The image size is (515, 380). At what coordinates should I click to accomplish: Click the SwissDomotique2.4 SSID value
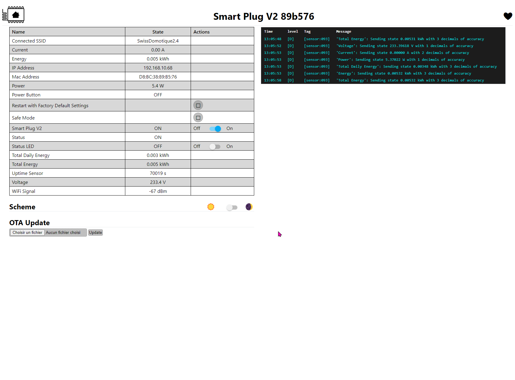(158, 41)
